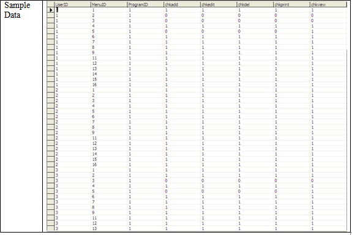Select row header for UserID 2, MenuID 1
Viewport: 352px width, 235px height.
(51, 90)
